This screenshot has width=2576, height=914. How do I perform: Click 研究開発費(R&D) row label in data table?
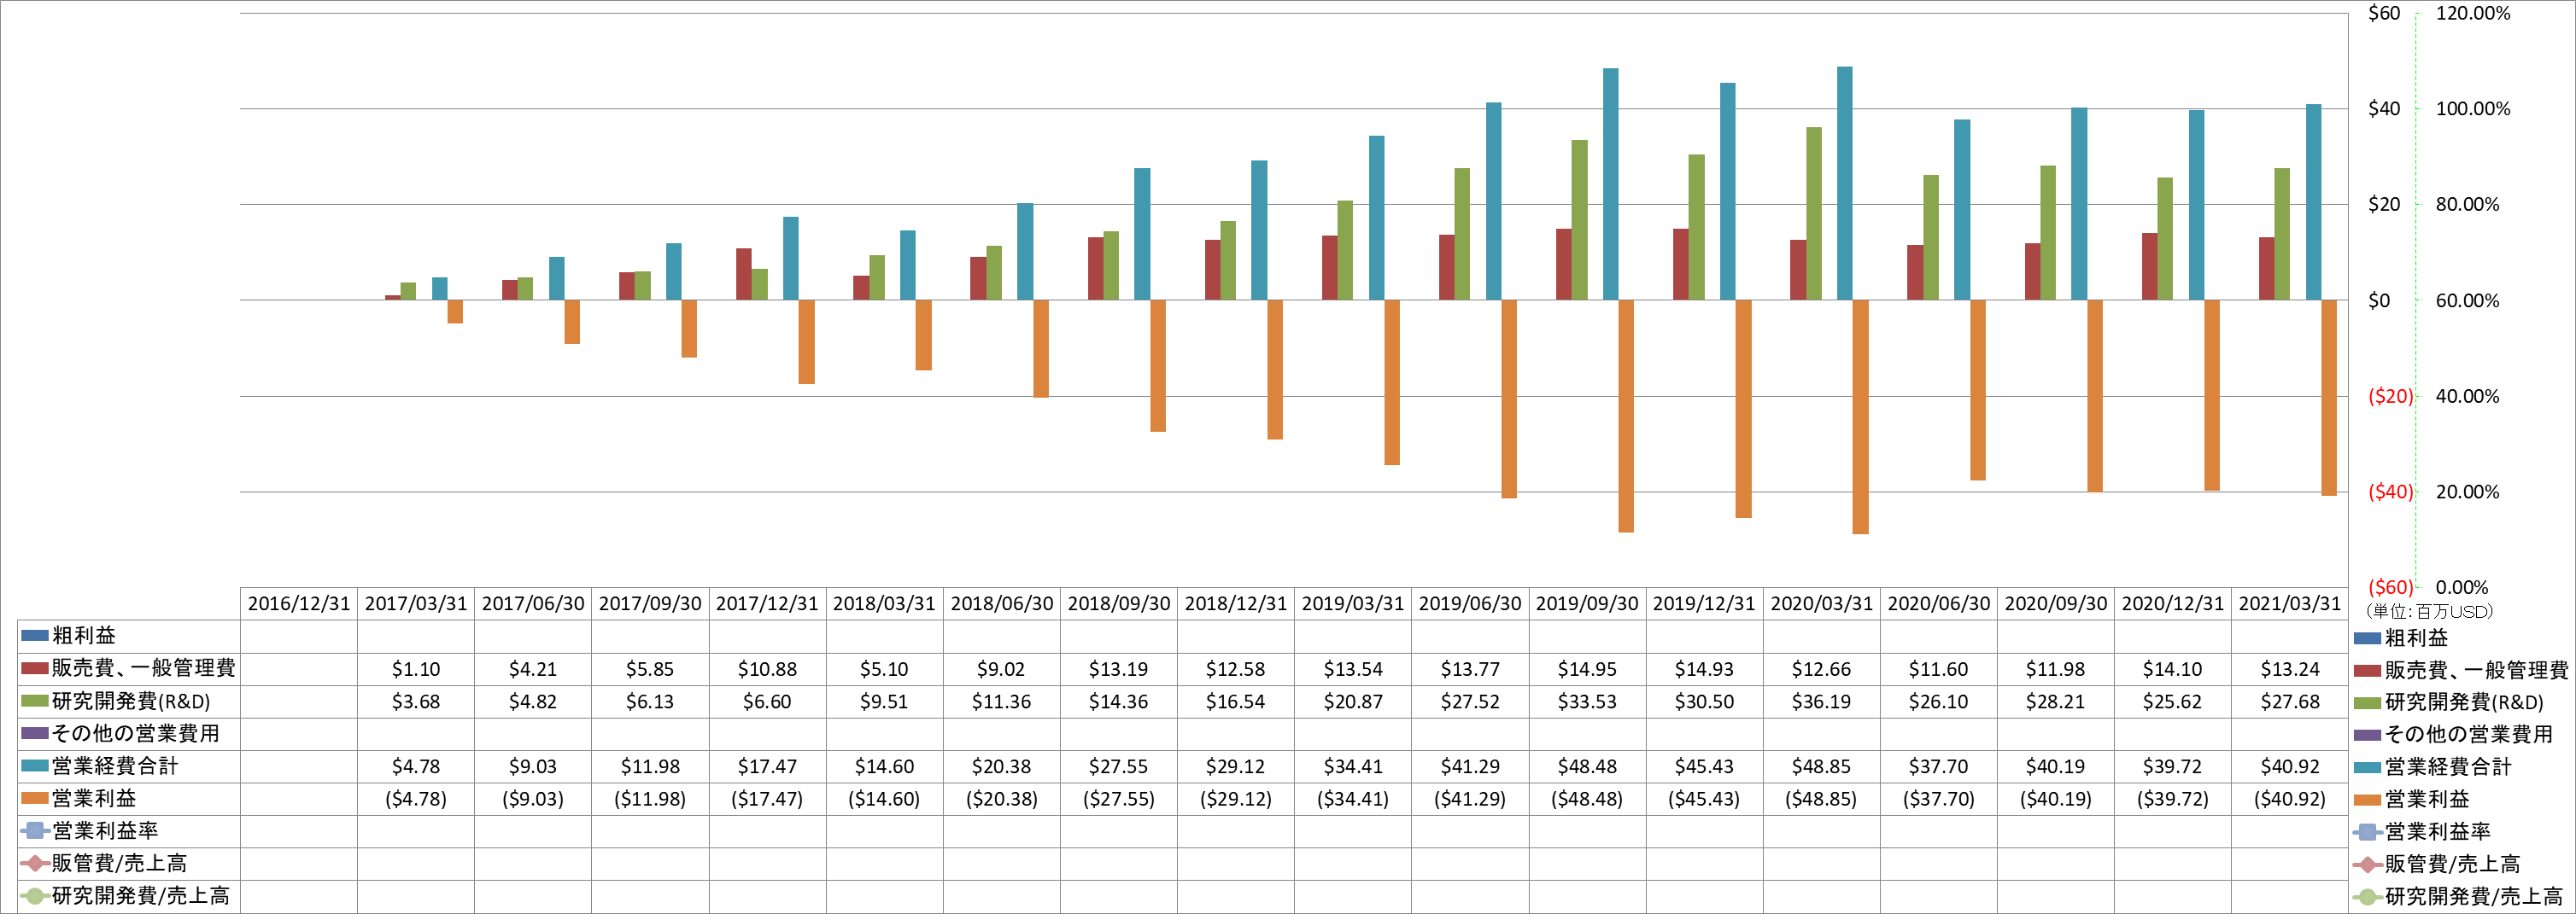click(x=131, y=701)
